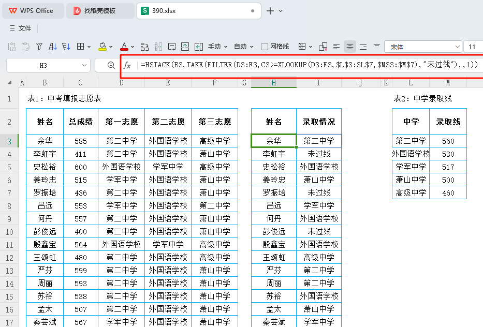Expand the border style dropdown arrow
This screenshot has width=483, height=327.
coord(89,47)
